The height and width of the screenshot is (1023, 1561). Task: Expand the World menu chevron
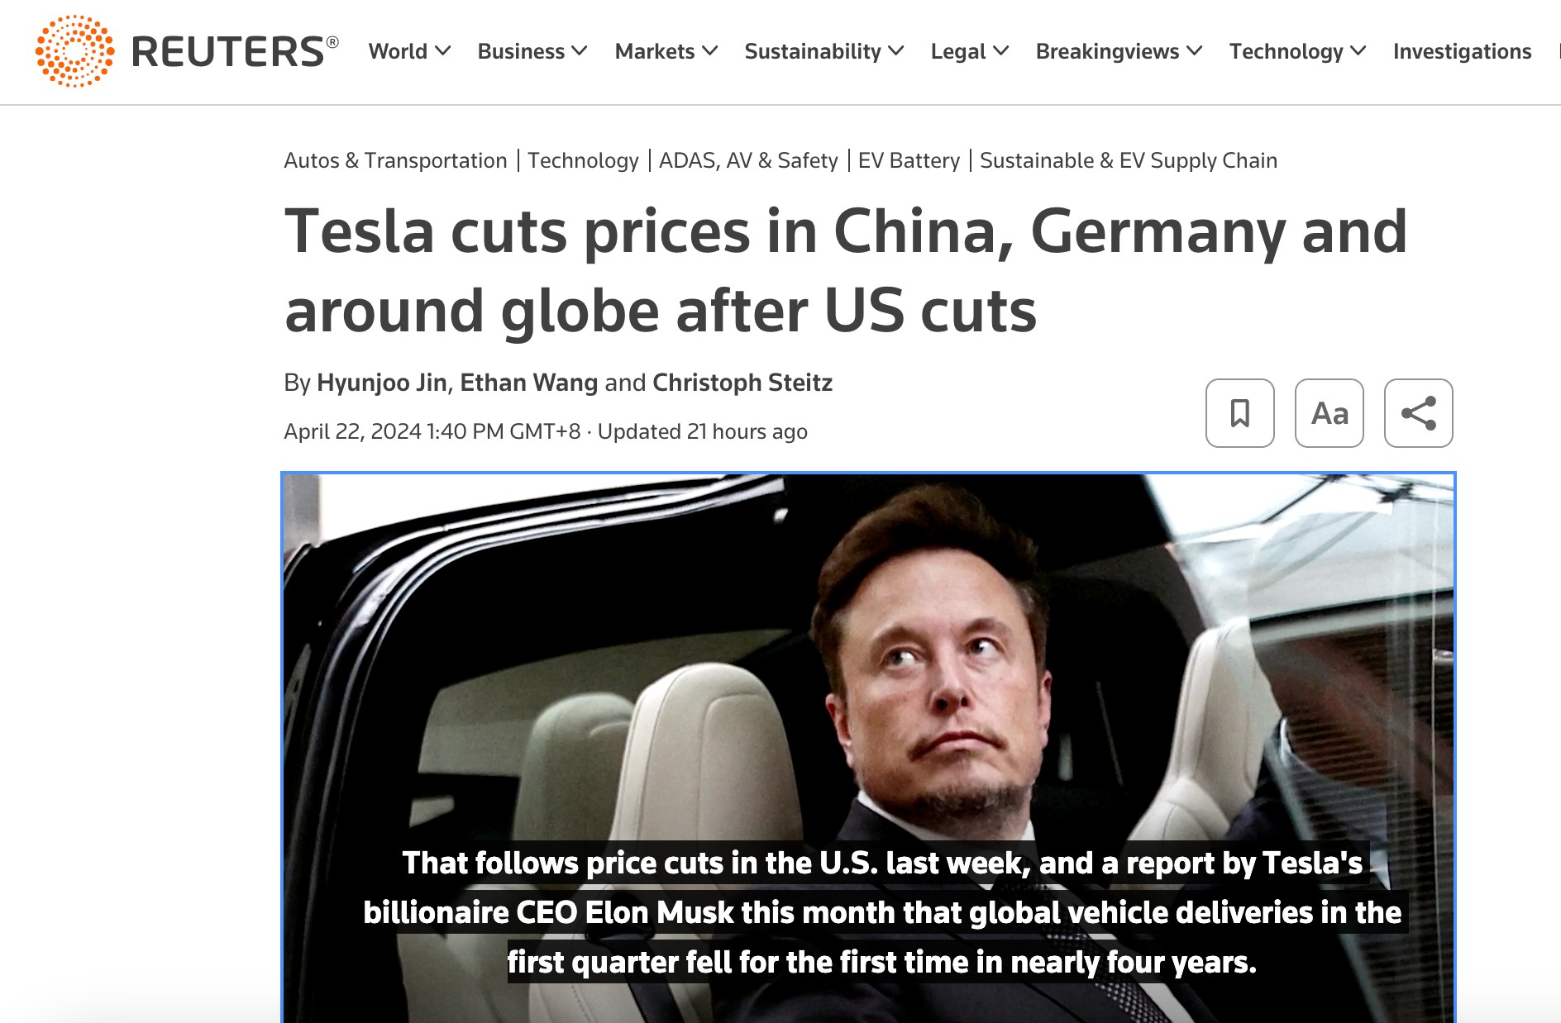coord(443,51)
